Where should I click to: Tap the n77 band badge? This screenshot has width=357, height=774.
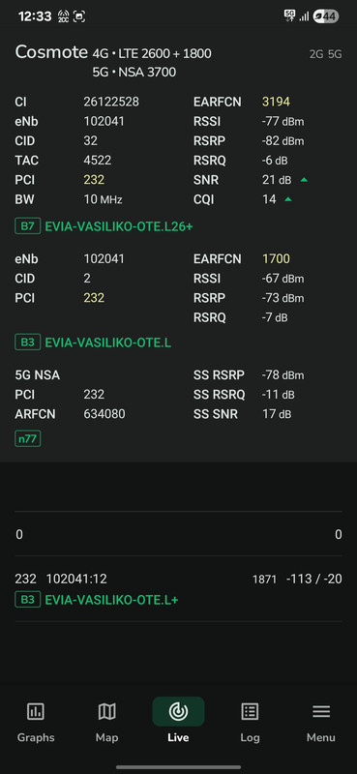pos(28,438)
